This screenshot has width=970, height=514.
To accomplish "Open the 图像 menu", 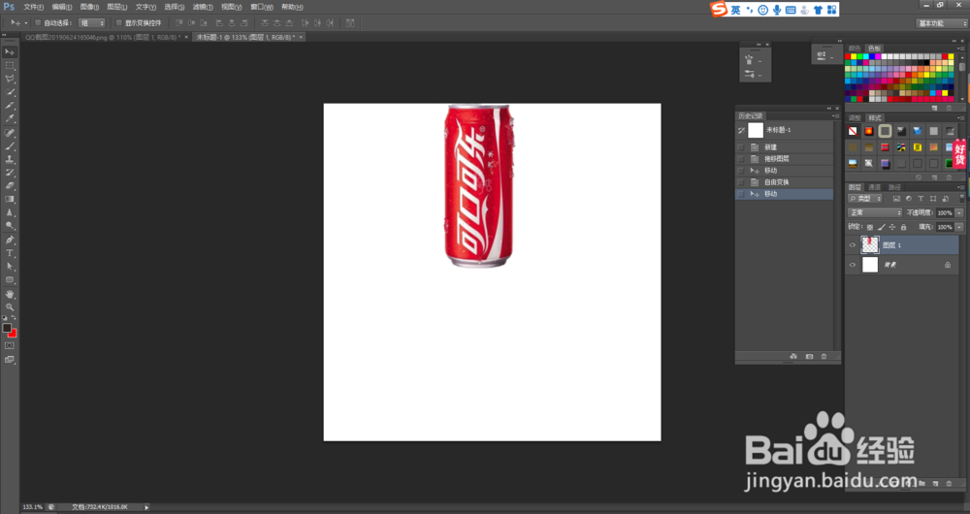I will click(89, 7).
